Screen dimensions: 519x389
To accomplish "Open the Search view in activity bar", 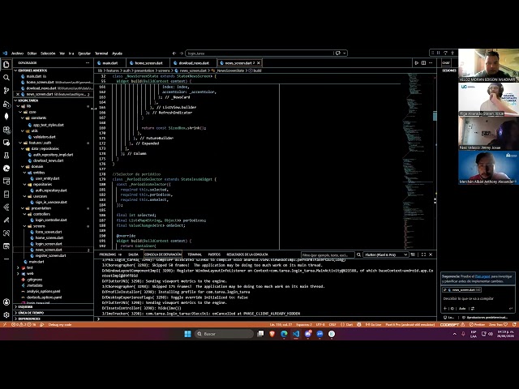I will point(6,78).
